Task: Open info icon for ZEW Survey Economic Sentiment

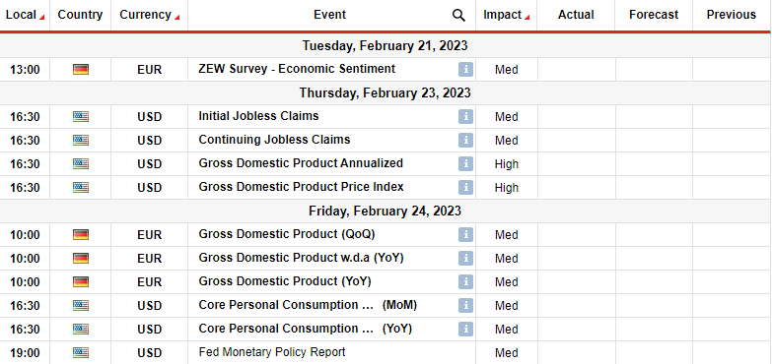Action: (465, 69)
